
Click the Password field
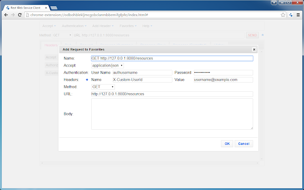pos(223,73)
